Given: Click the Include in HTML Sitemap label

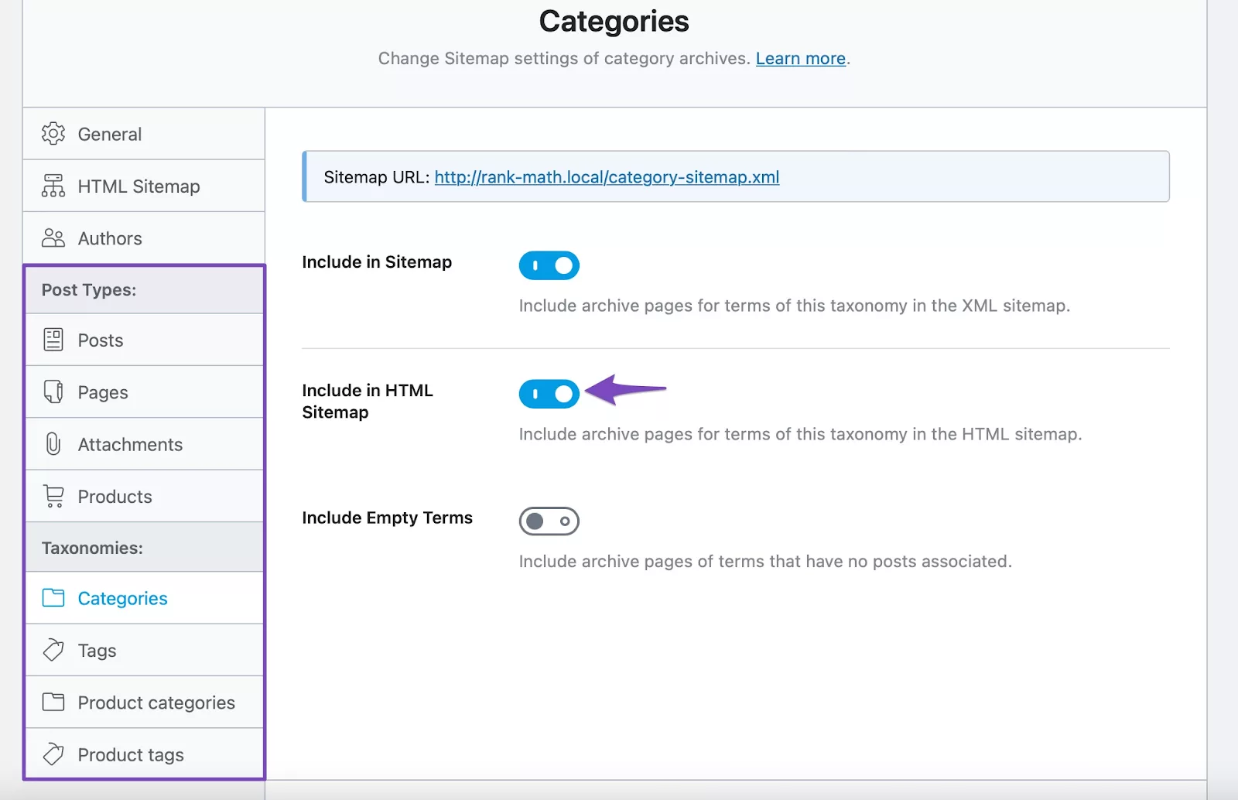Looking at the screenshot, I should tap(368, 401).
